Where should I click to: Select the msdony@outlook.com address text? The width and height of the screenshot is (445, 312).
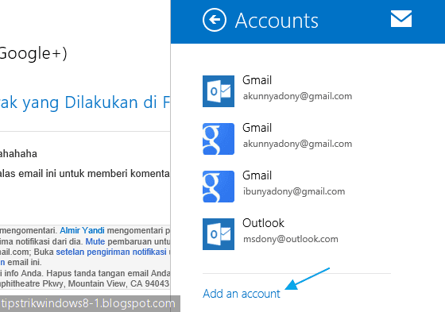[290, 239]
